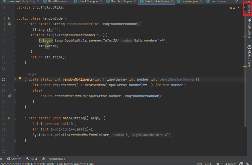The image size is (252, 165).
Task: Click the @ annotation gutter icon on line 4
Action: 10,24
